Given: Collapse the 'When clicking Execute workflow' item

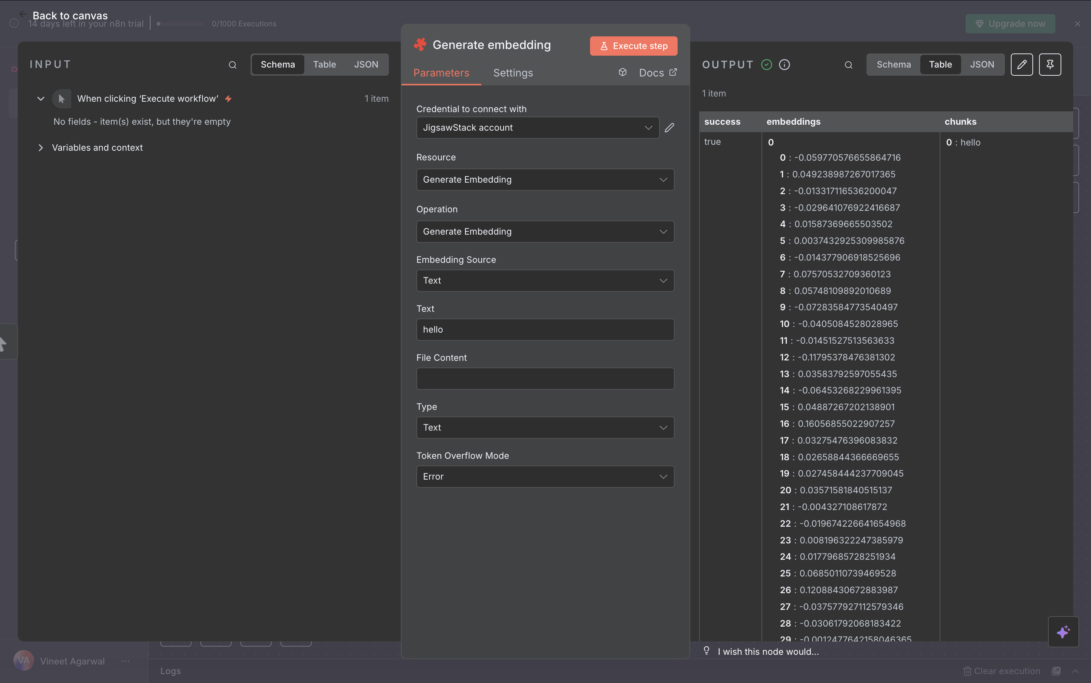Looking at the screenshot, I should click(x=41, y=98).
